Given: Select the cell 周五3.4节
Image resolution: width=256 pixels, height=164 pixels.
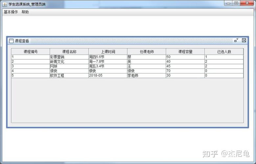Looking at the screenshot, I should point(108,66).
